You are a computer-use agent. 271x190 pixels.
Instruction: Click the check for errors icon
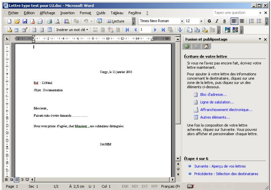coord(180,30)
